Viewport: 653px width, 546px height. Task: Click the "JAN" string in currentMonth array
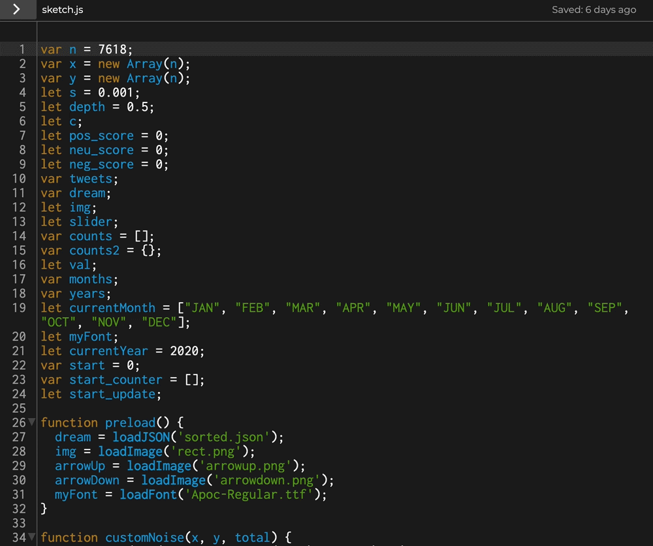(x=202, y=308)
